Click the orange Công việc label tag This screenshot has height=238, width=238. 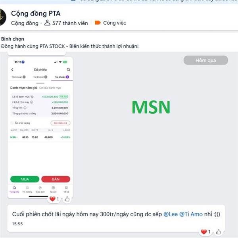[110, 23]
